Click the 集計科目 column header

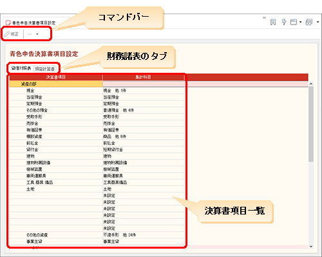coord(143,77)
